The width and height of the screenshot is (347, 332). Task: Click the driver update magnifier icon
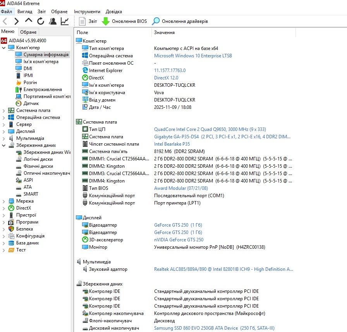(156, 21)
